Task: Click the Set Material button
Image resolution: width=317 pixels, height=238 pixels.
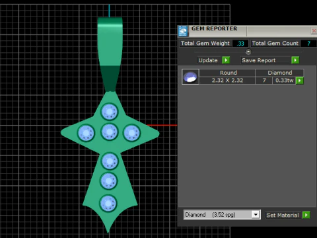Action: tap(283, 215)
